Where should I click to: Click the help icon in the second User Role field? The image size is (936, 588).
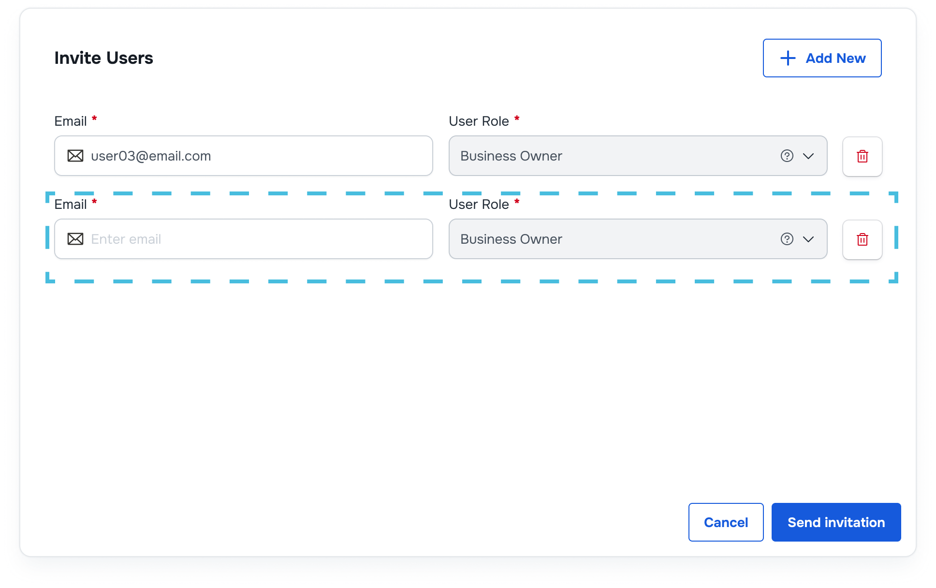click(x=787, y=239)
